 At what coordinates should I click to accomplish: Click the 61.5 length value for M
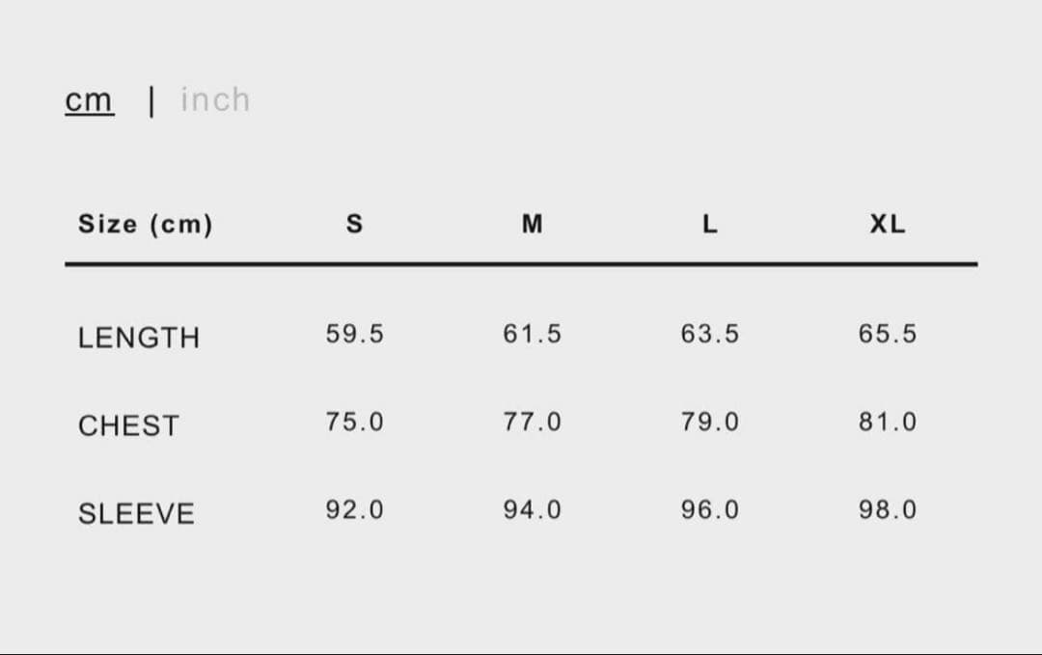pos(532,334)
